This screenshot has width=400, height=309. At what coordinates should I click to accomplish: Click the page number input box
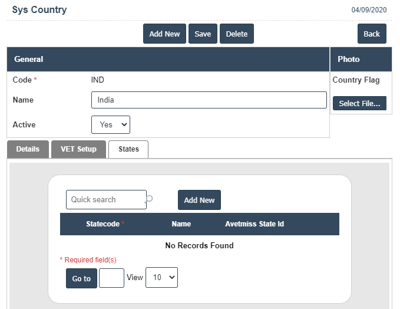click(x=111, y=278)
